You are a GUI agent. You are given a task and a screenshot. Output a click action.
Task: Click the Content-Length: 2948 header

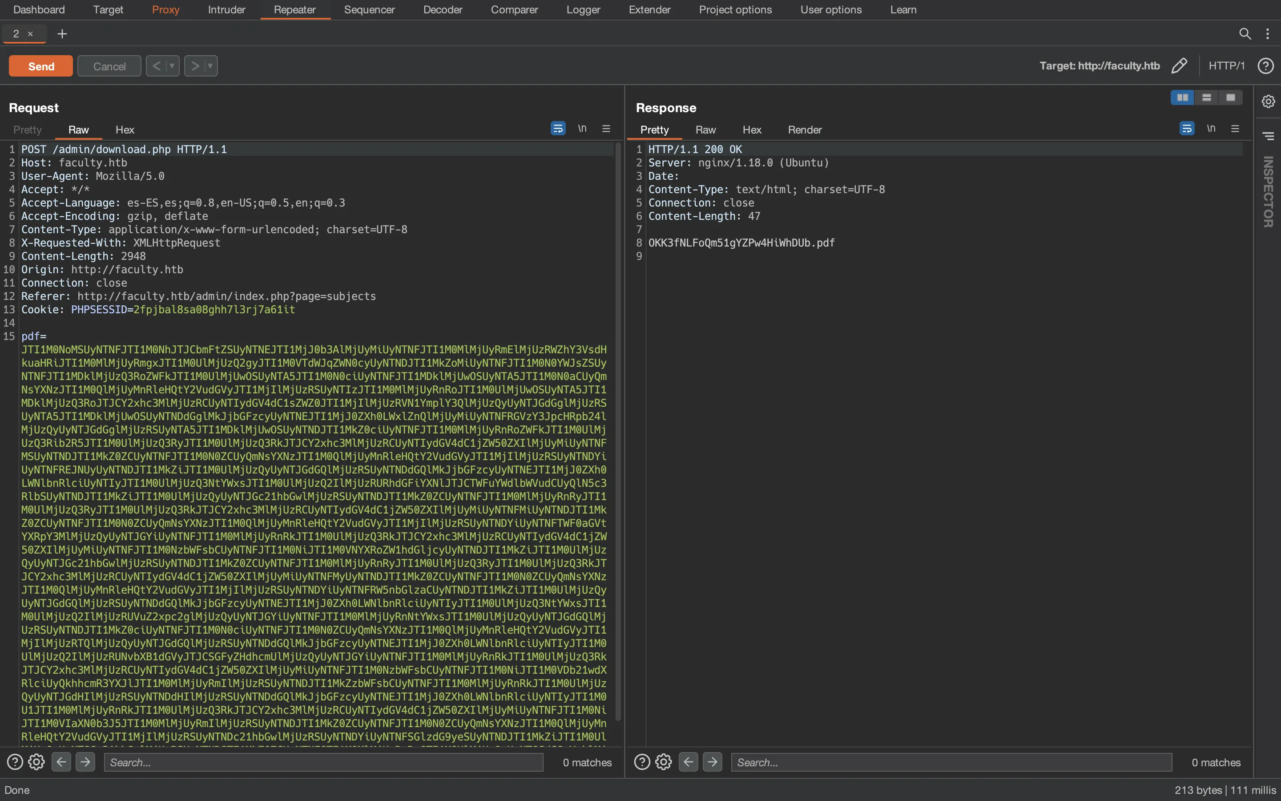point(83,256)
